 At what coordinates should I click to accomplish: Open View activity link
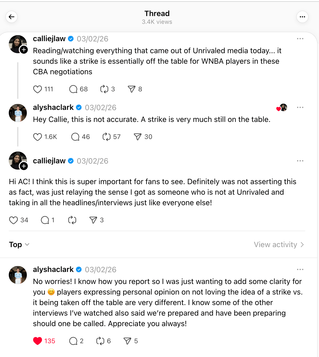click(279, 245)
